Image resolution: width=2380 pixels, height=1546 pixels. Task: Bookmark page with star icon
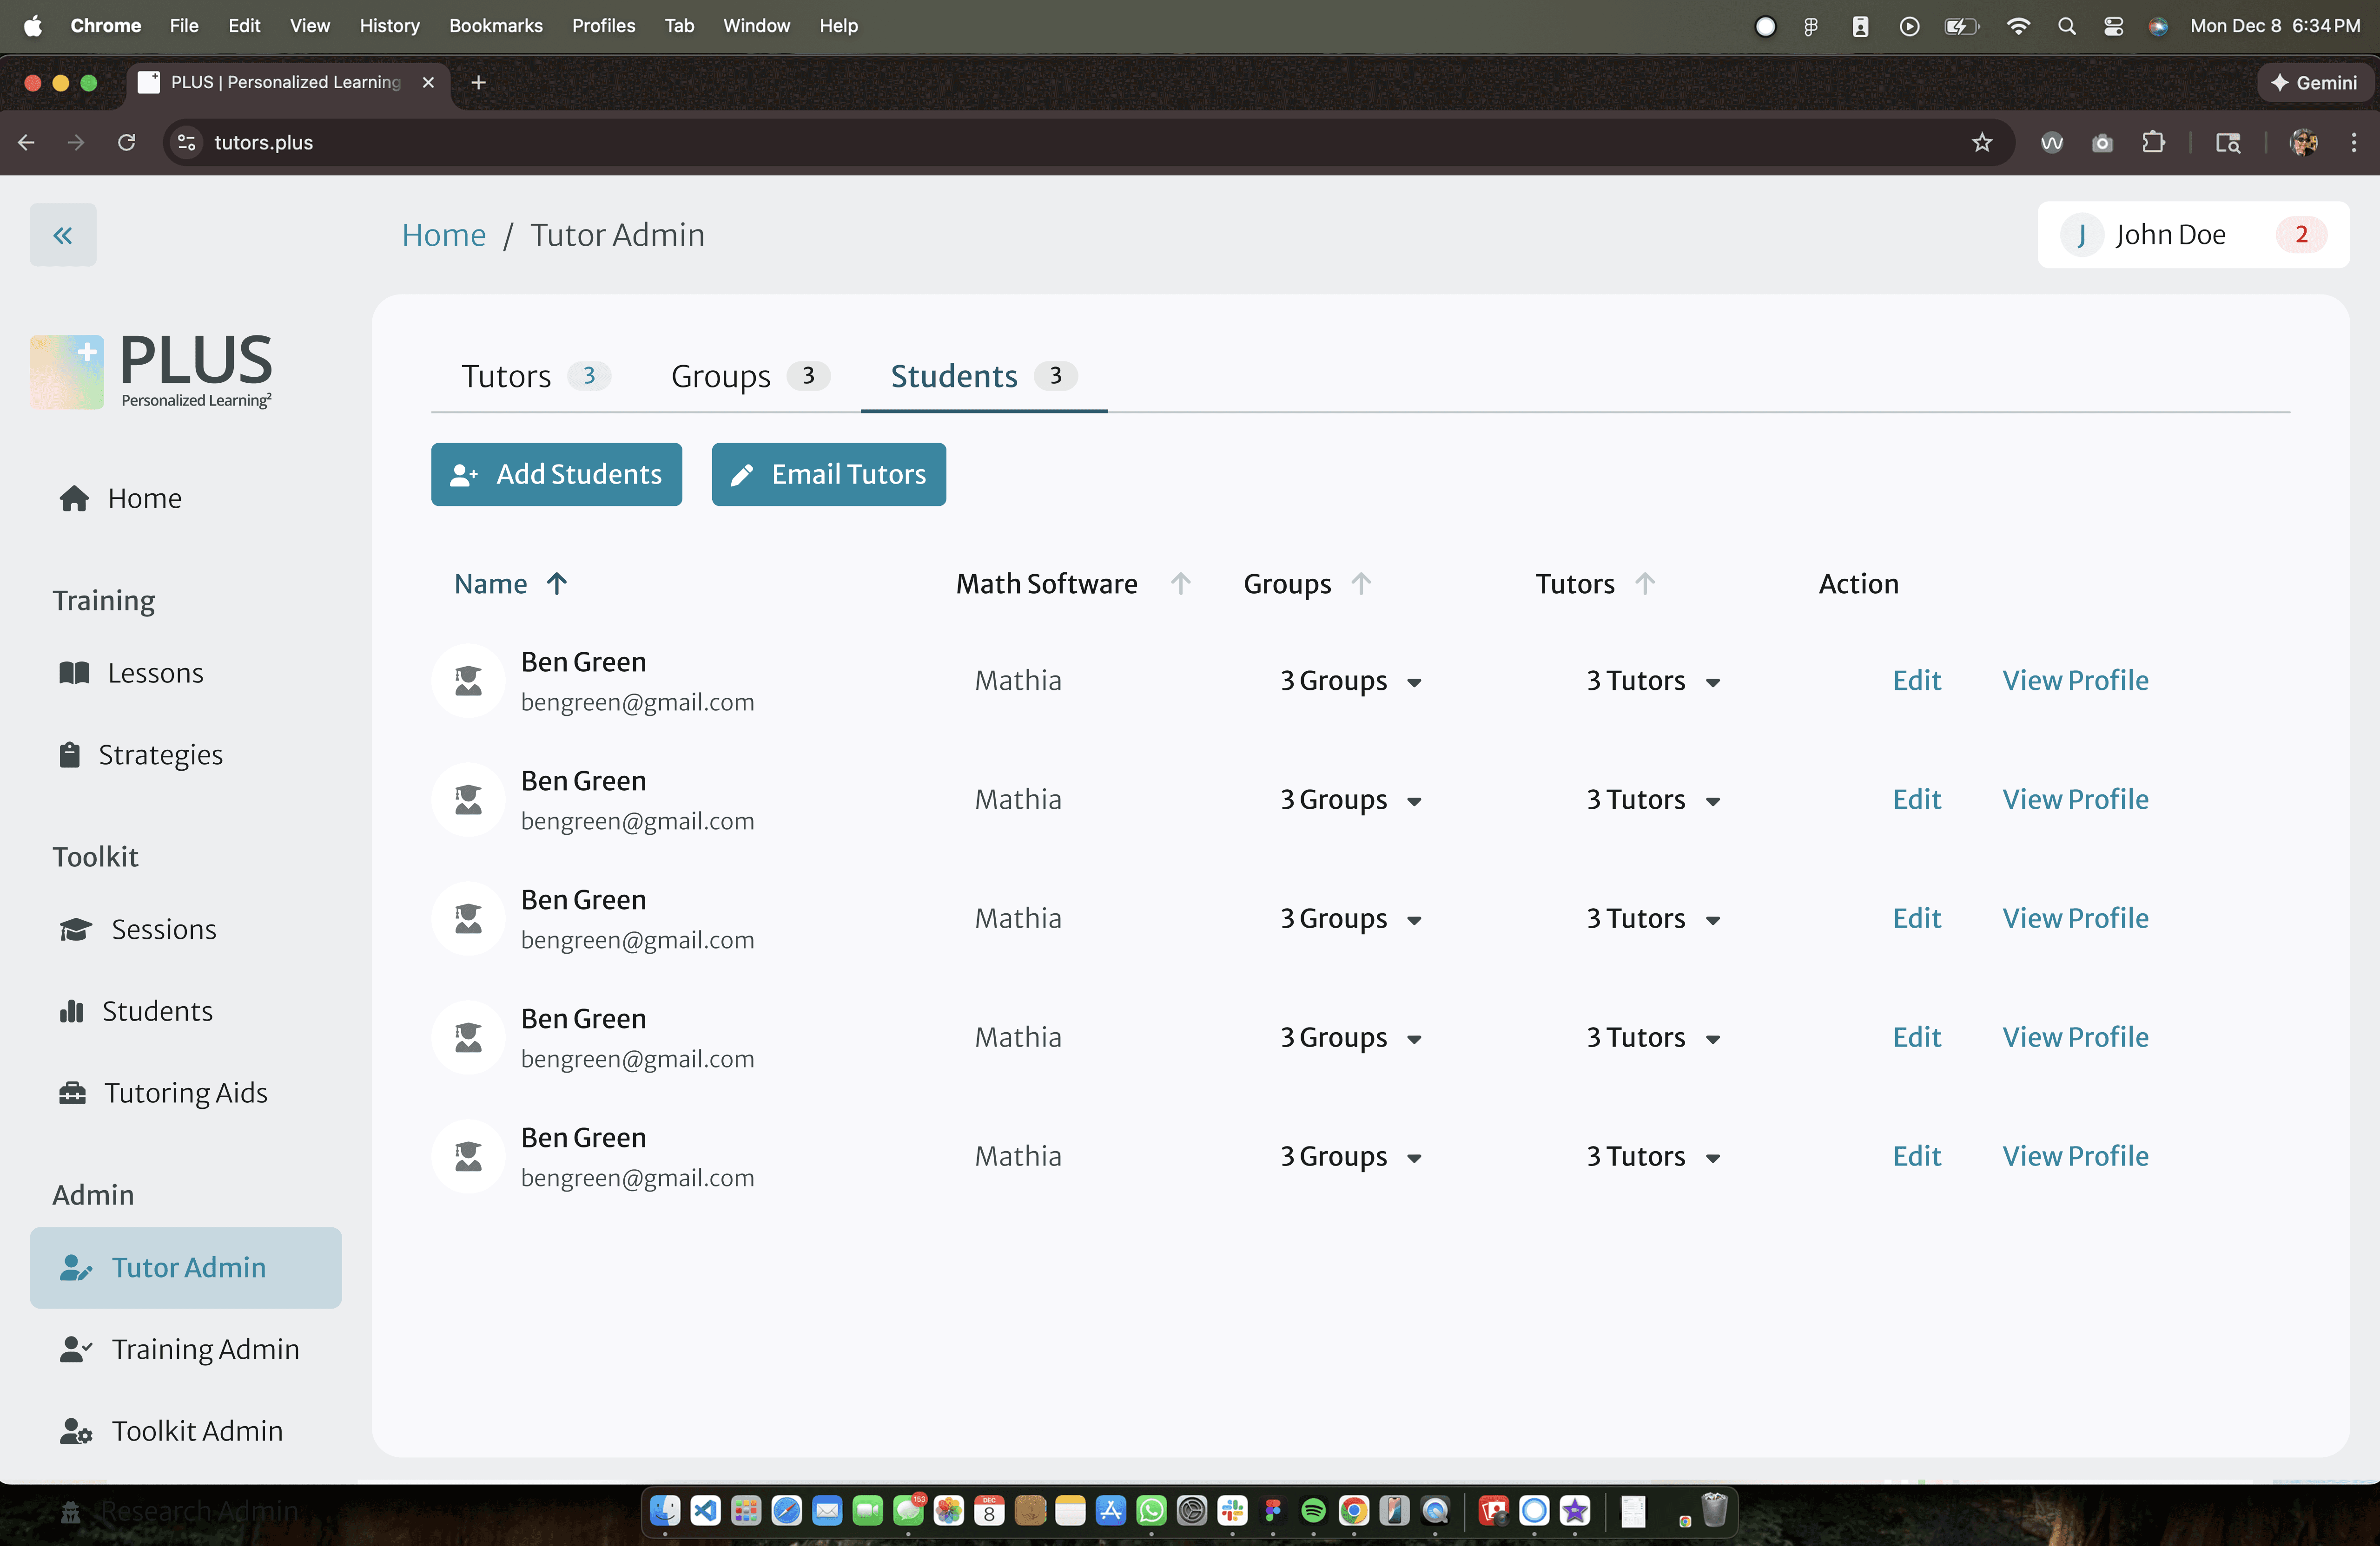click(x=1981, y=142)
